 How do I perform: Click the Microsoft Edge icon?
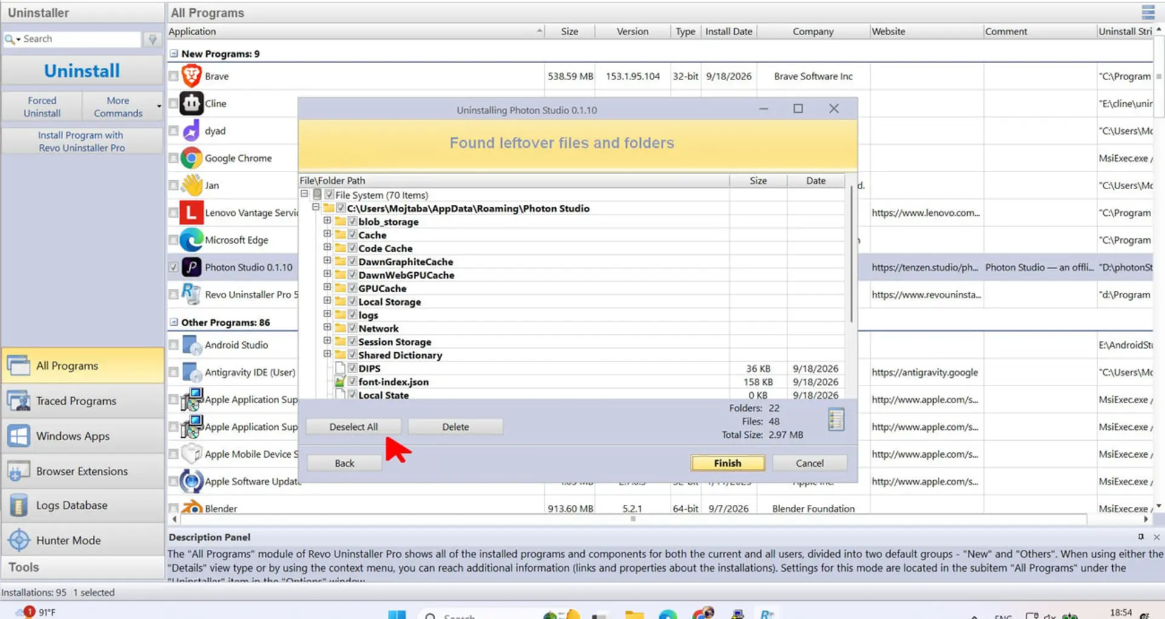(191, 240)
